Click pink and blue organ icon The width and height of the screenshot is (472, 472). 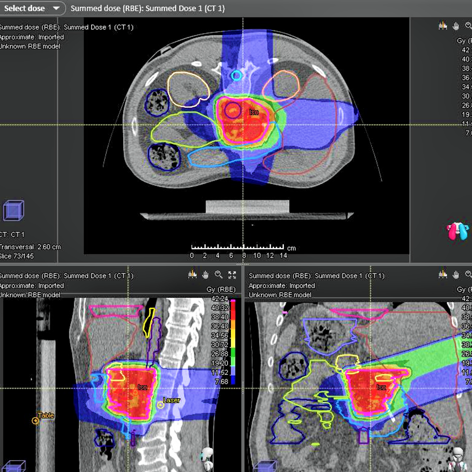[458, 231]
